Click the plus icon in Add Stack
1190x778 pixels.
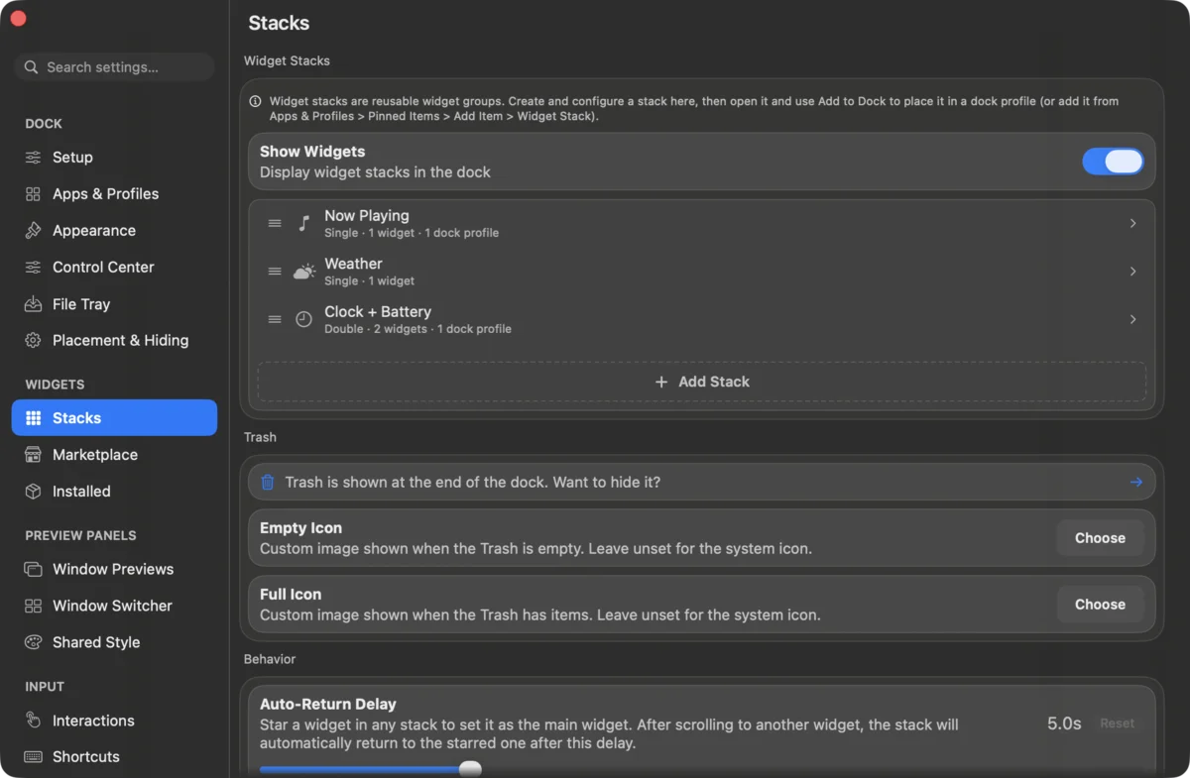click(x=661, y=382)
